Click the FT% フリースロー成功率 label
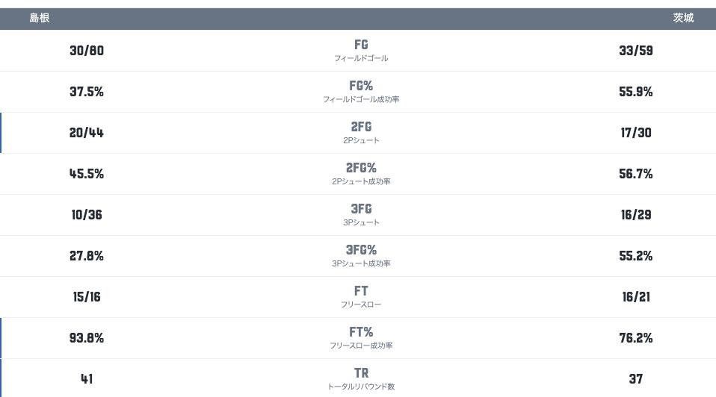Viewport: 716px width, 397px height. [x=361, y=337]
